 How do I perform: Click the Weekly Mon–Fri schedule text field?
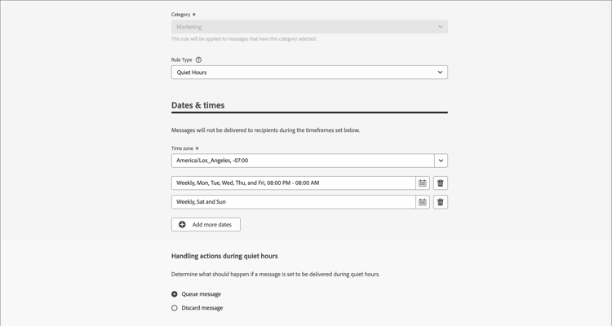(294, 183)
